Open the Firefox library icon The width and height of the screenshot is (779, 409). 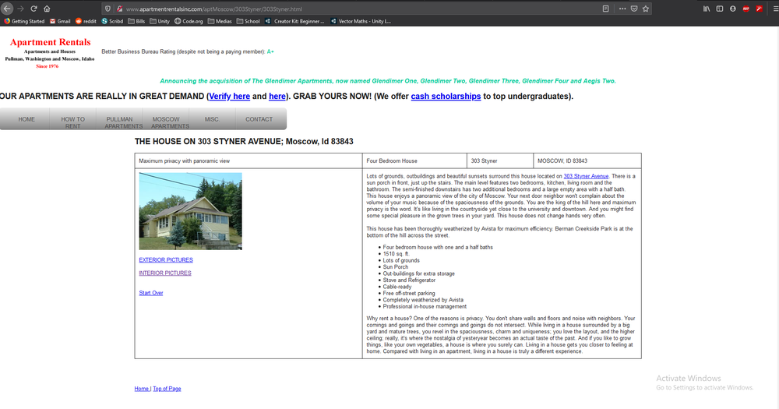pos(707,8)
